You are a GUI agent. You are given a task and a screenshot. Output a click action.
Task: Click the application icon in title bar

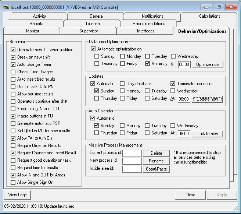[6, 7]
